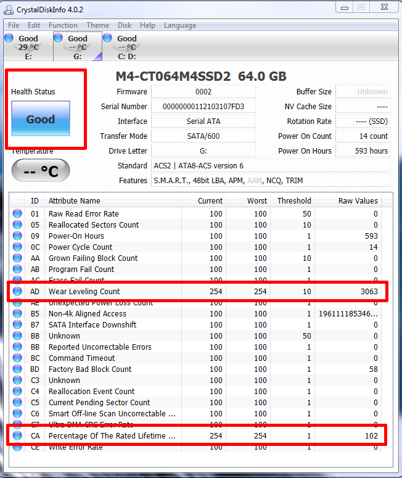Click status orb of B8 Unknown row
The width and height of the screenshot is (402, 478).
pos(17,336)
